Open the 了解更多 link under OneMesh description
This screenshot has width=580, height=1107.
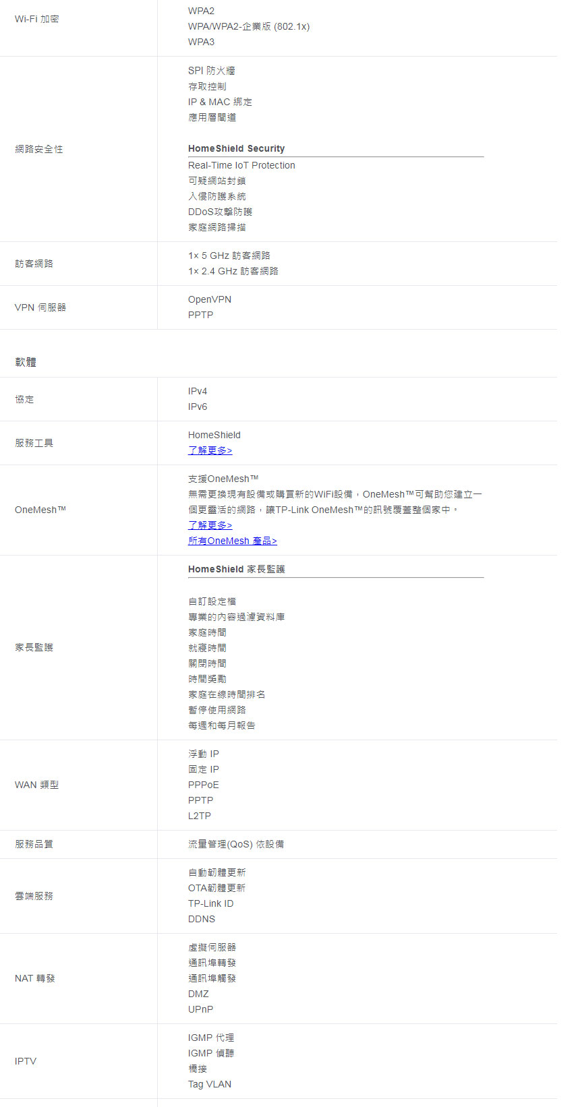tap(210, 525)
